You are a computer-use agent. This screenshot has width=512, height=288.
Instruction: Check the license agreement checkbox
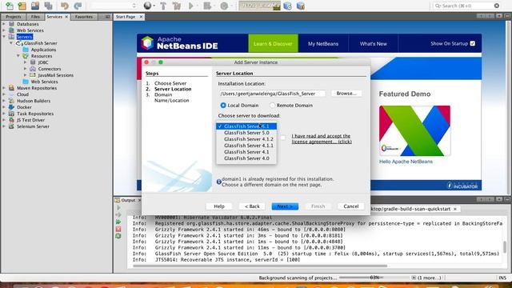point(283,138)
